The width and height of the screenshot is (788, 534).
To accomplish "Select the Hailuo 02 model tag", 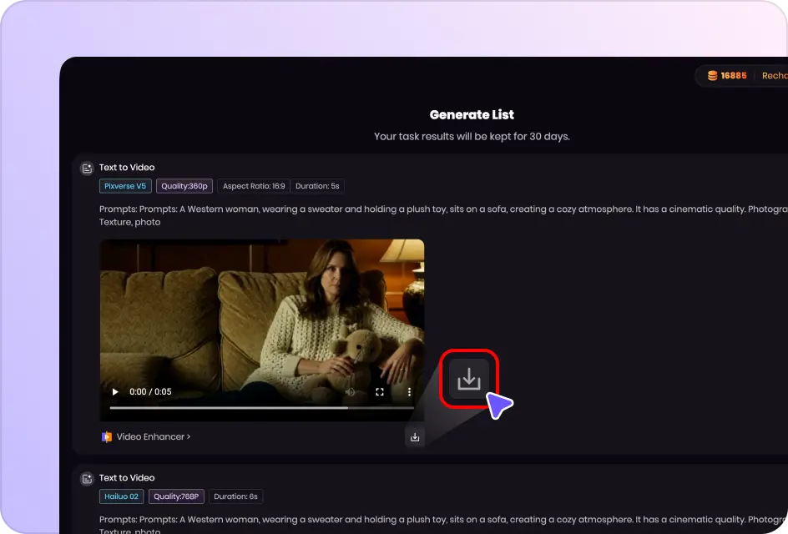I will (122, 496).
